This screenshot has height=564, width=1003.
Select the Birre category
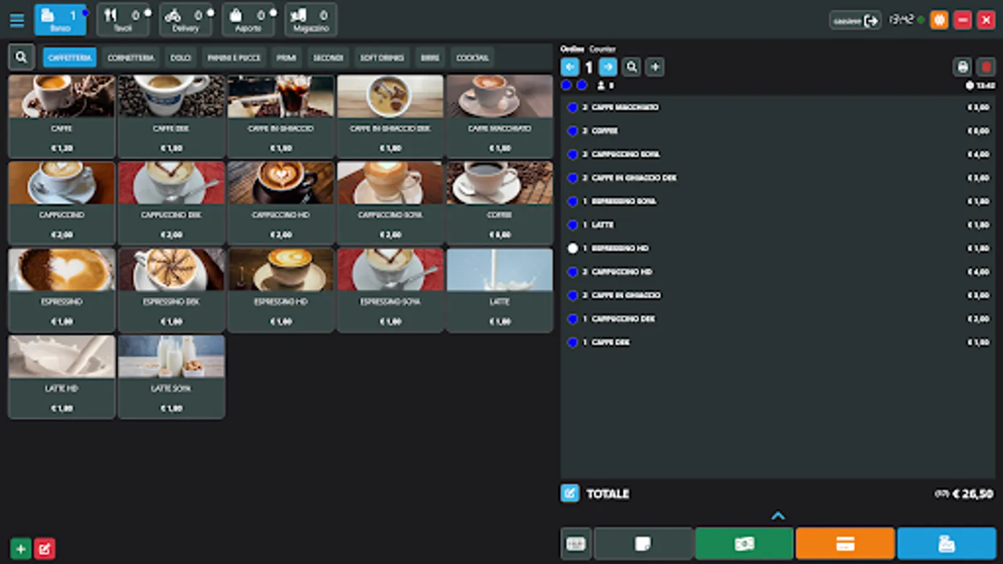[x=430, y=58]
